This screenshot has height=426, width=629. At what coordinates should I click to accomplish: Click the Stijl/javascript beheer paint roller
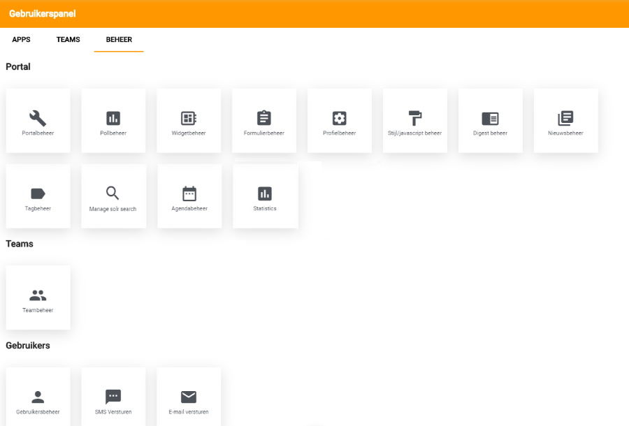click(x=415, y=118)
